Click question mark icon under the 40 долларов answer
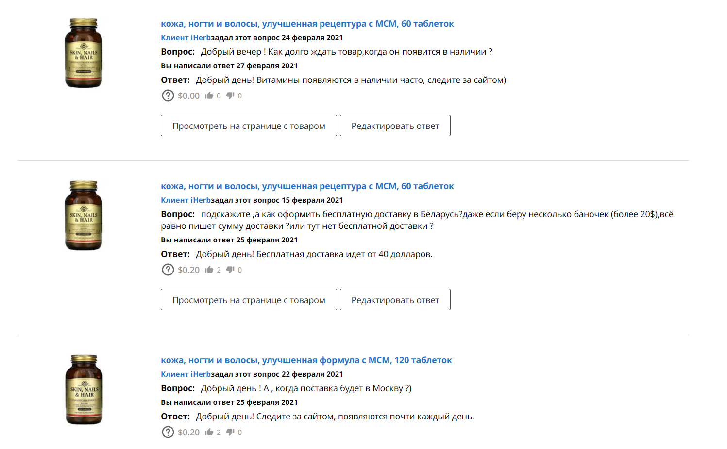Image resolution: width=727 pixels, height=449 pixels. [x=168, y=270]
